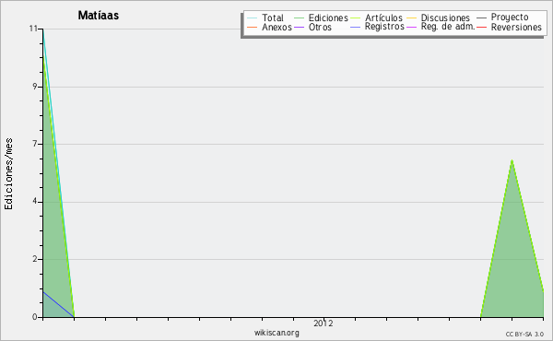Click the y-axis value 11
553x341 pixels.
tap(33, 29)
